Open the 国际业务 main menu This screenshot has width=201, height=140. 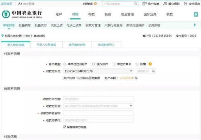tap(150, 14)
